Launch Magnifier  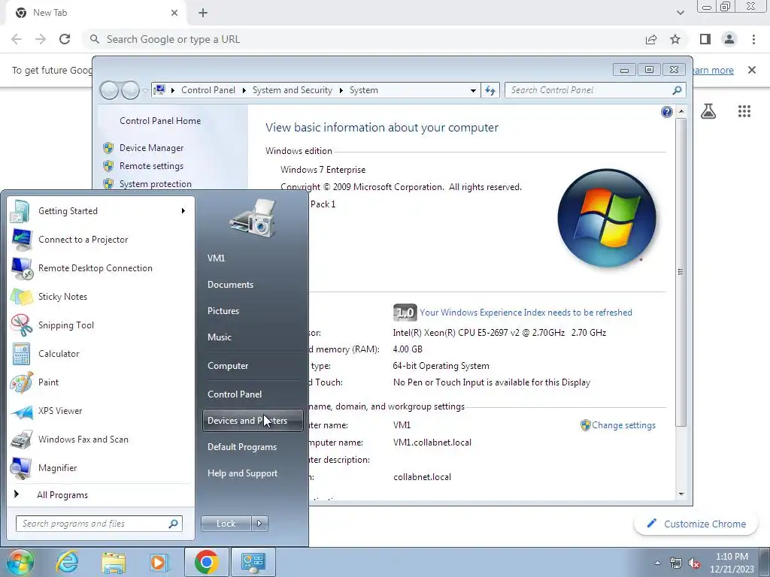tap(101, 467)
